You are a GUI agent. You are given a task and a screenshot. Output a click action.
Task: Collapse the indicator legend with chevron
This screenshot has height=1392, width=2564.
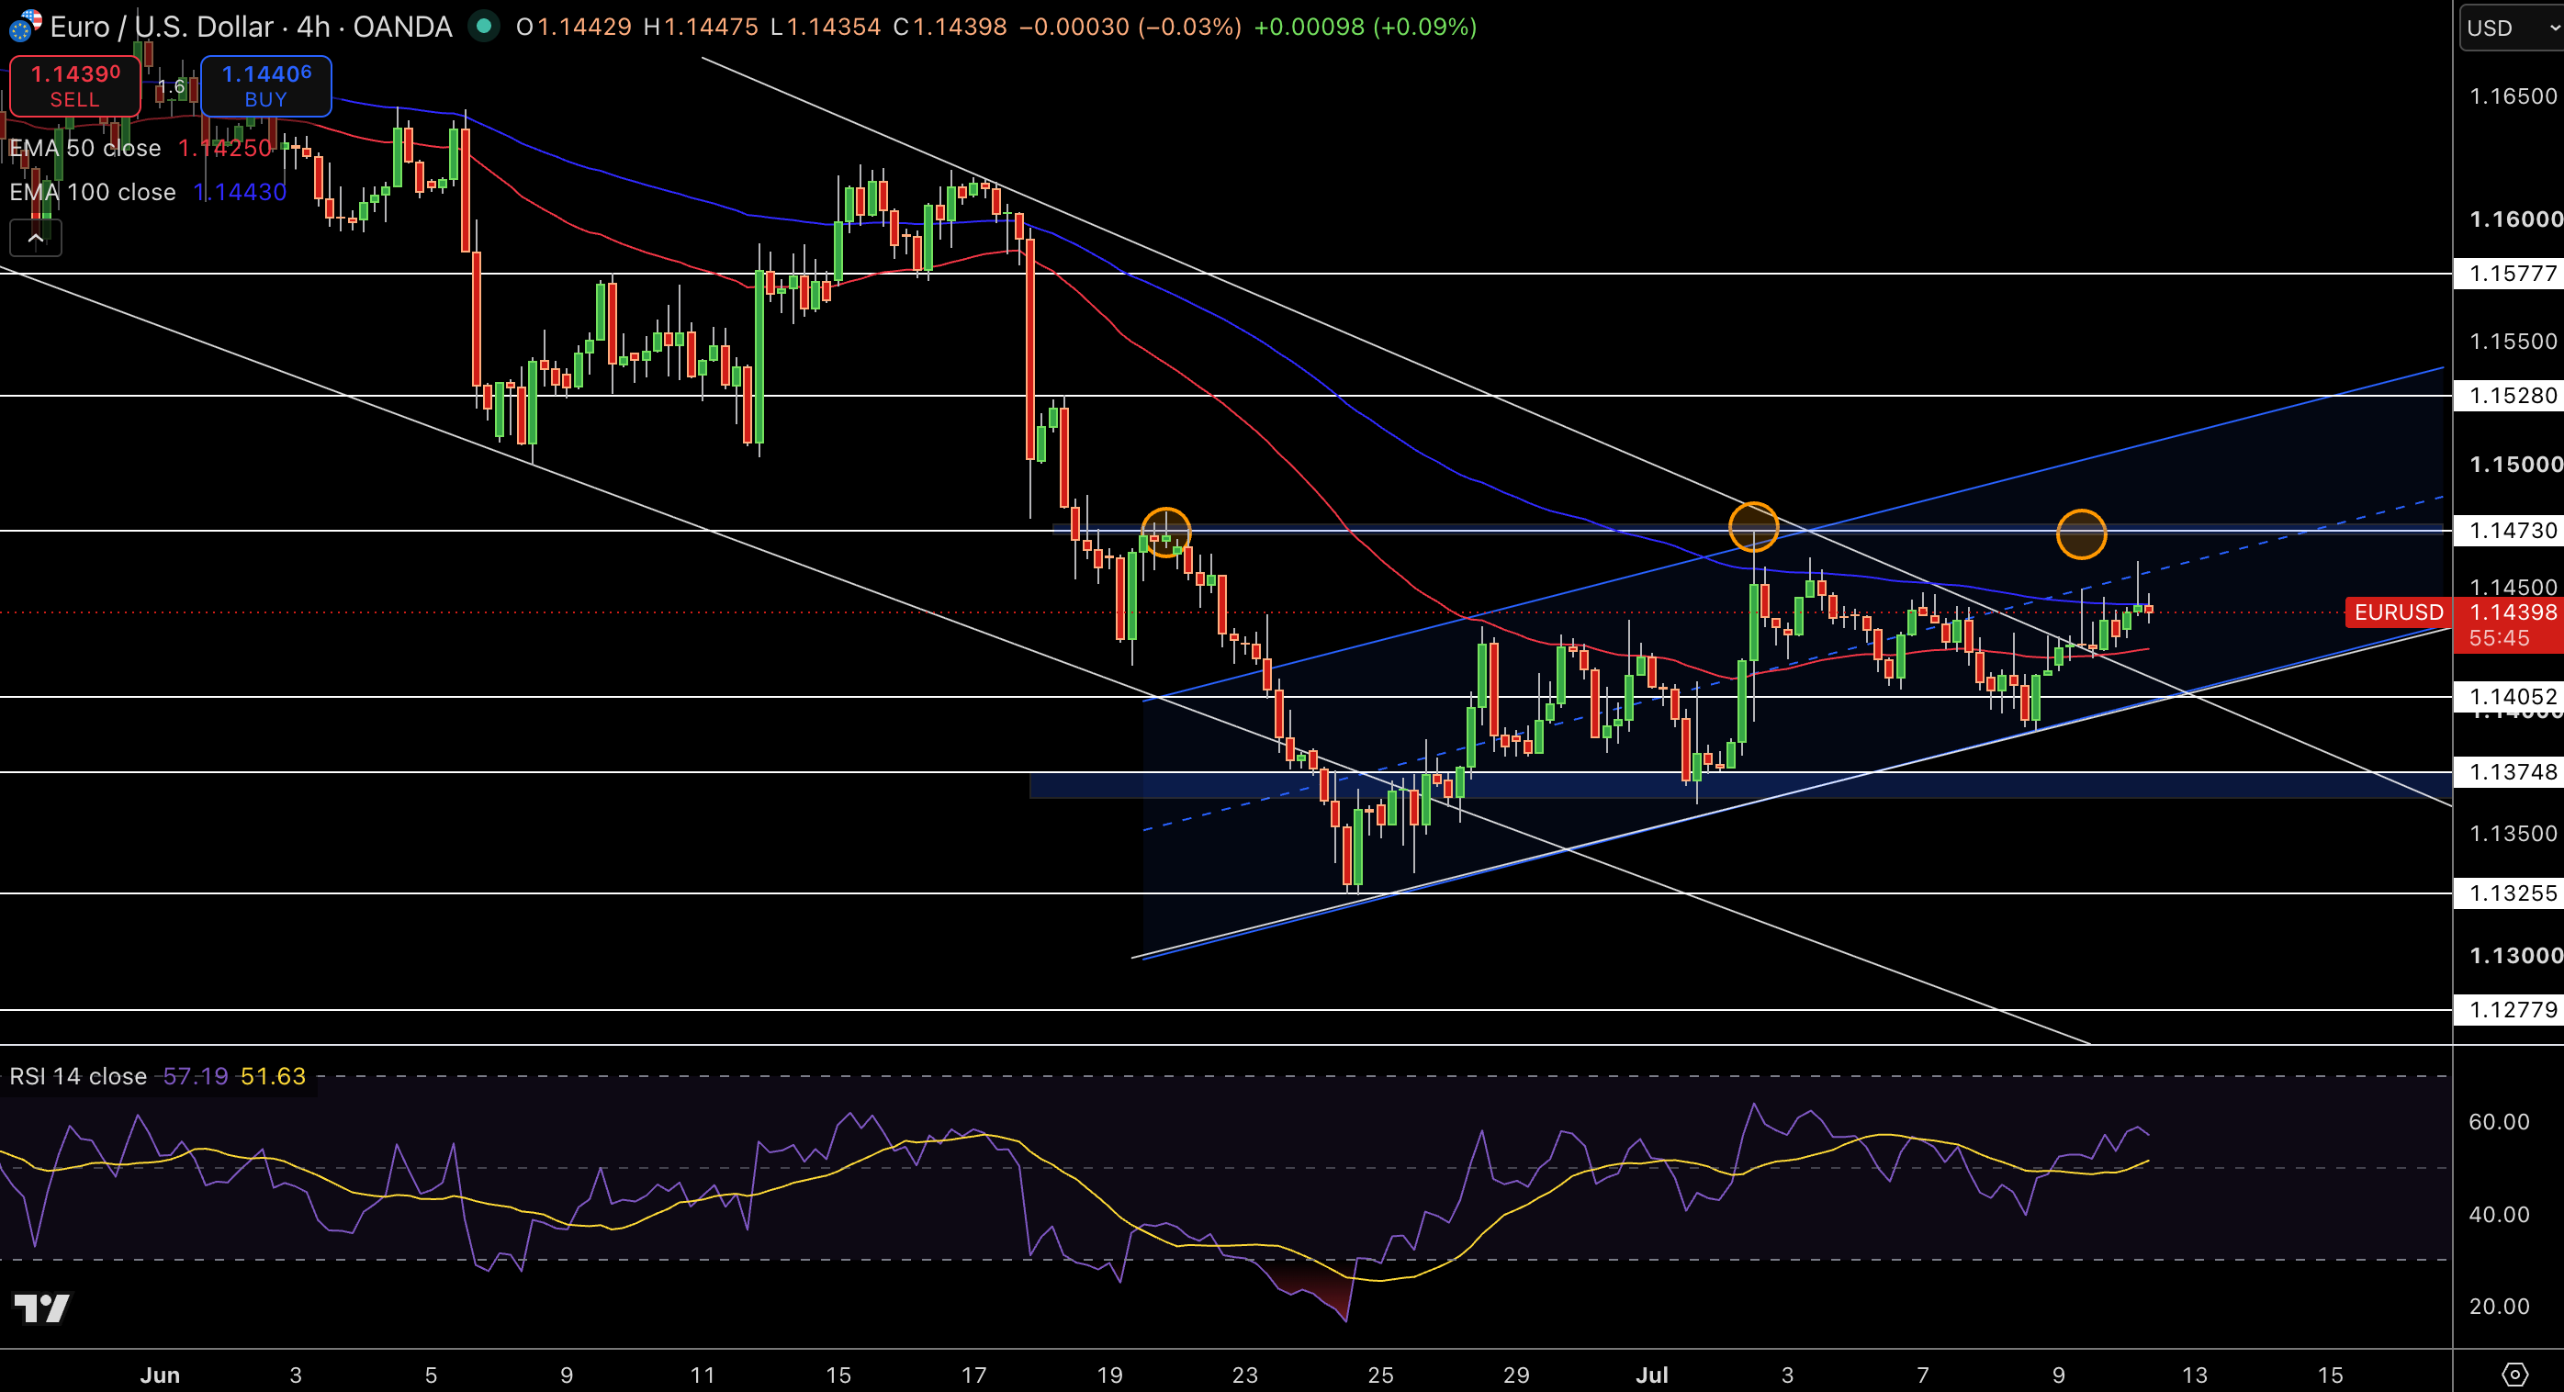(36, 238)
